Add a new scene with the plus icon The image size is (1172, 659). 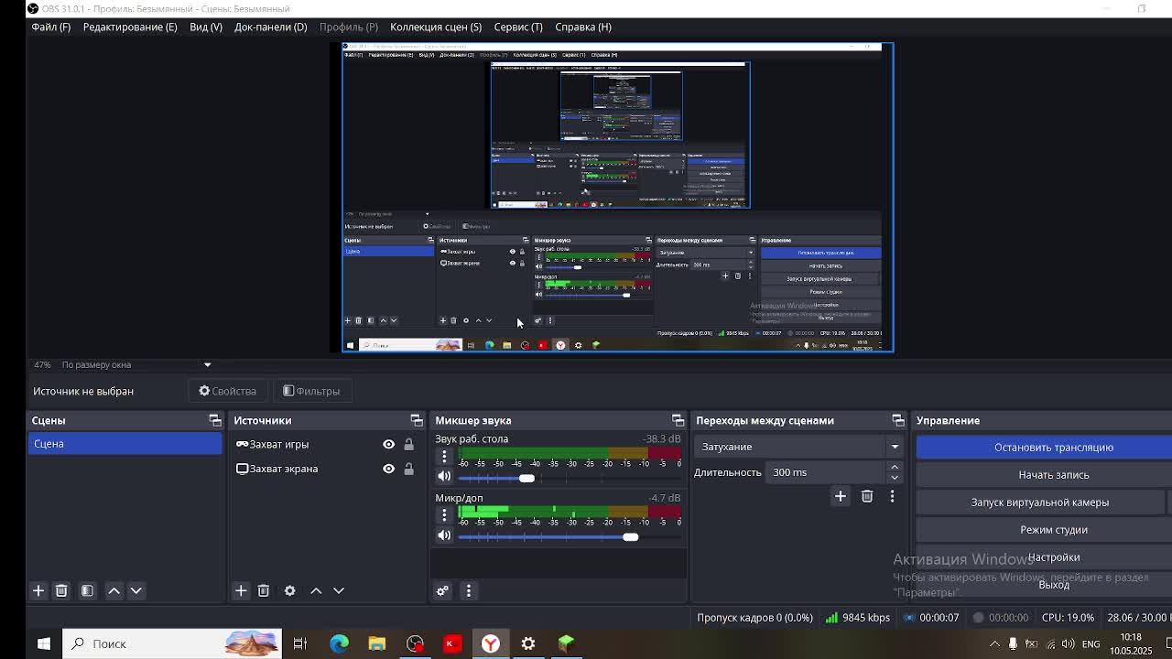[x=38, y=590]
